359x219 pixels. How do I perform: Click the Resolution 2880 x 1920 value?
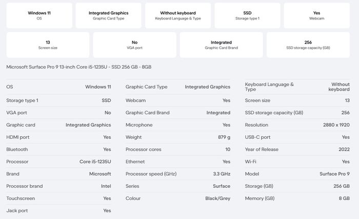click(336, 125)
